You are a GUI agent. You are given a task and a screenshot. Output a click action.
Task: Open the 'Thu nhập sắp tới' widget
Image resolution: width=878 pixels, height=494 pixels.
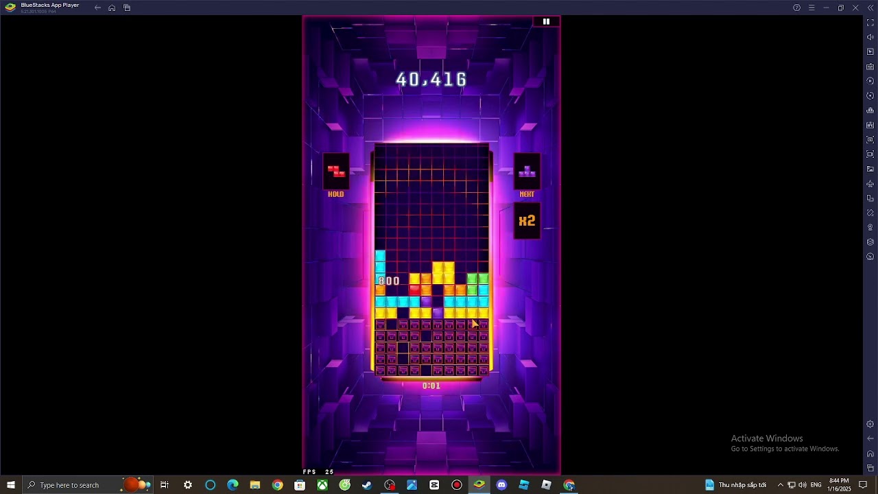coord(735,485)
